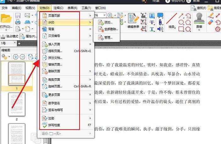The image size is (221, 144).
Task: Select page 2 thumbnail
Action: (x=17, y=105)
